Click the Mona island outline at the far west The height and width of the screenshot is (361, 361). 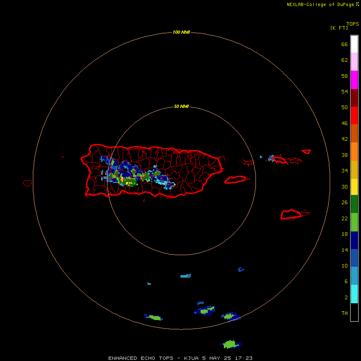27,183
